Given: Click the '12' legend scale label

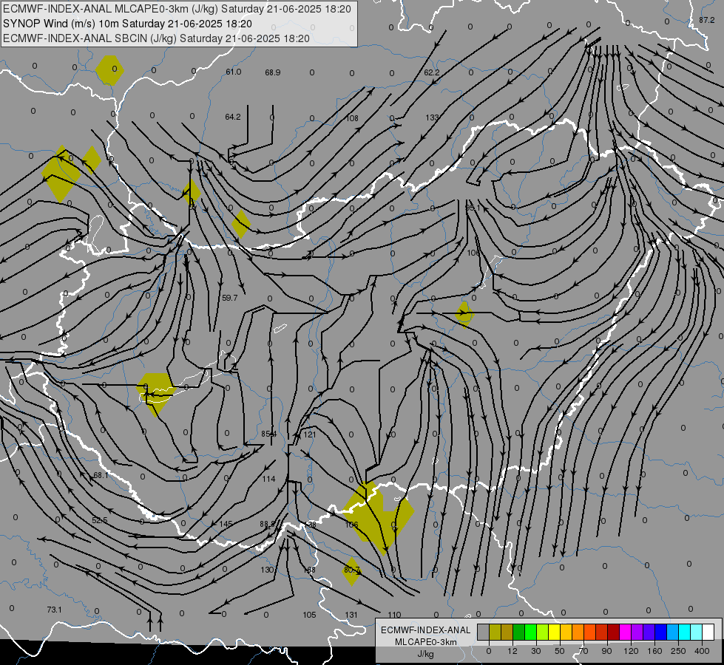Looking at the screenshot, I should pos(512,651).
